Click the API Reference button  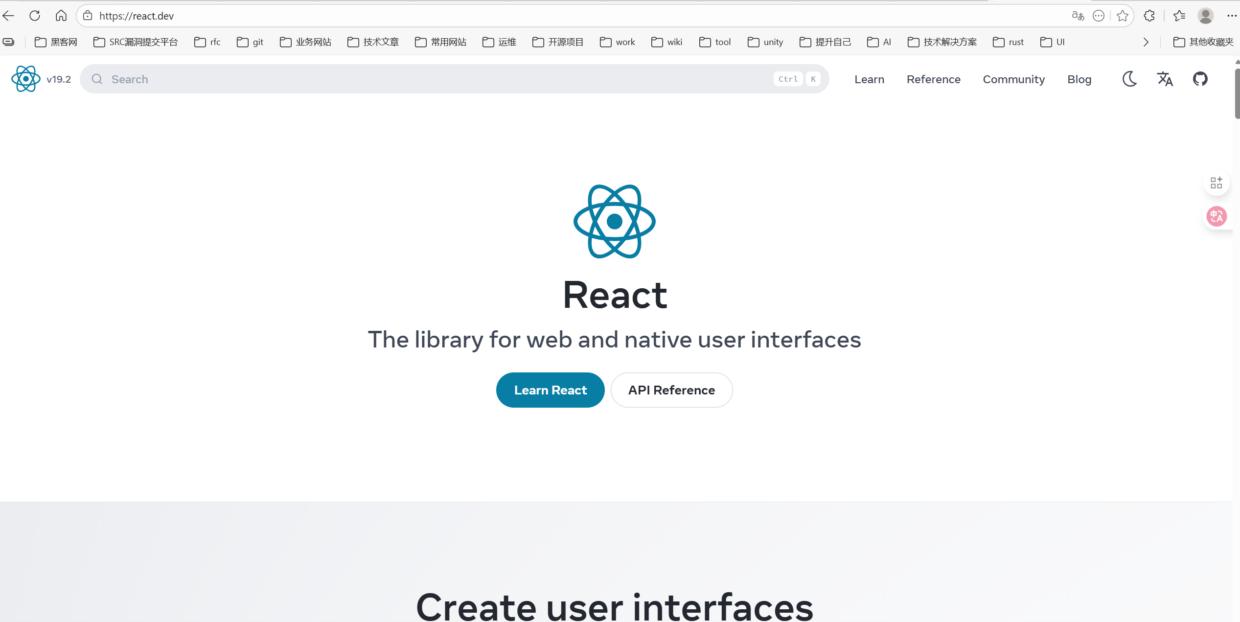[671, 390]
